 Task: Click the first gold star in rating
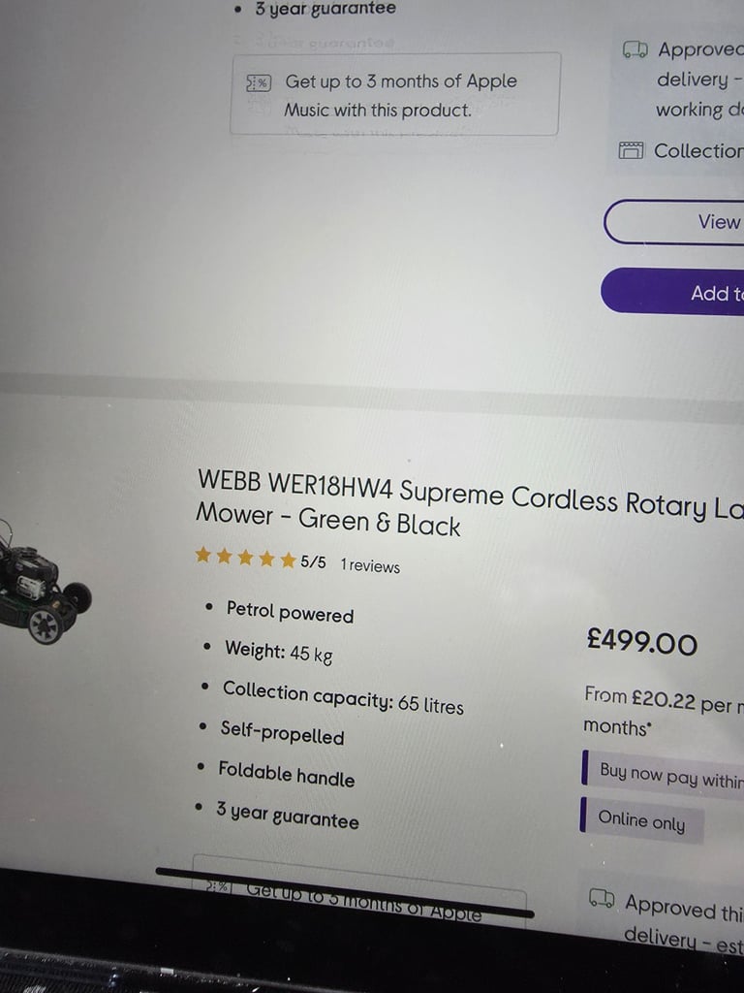pyautogui.click(x=203, y=555)
